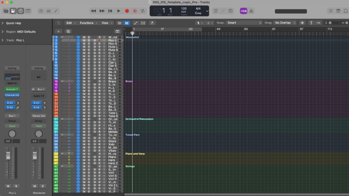Screen dimensions: 349x196
Task: Mute the Brass track stack
Action: tap(84, 81)
